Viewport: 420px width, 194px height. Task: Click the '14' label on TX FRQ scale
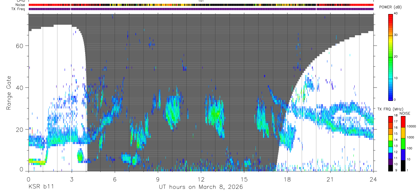pyautogui.click(x=396, y=140)
